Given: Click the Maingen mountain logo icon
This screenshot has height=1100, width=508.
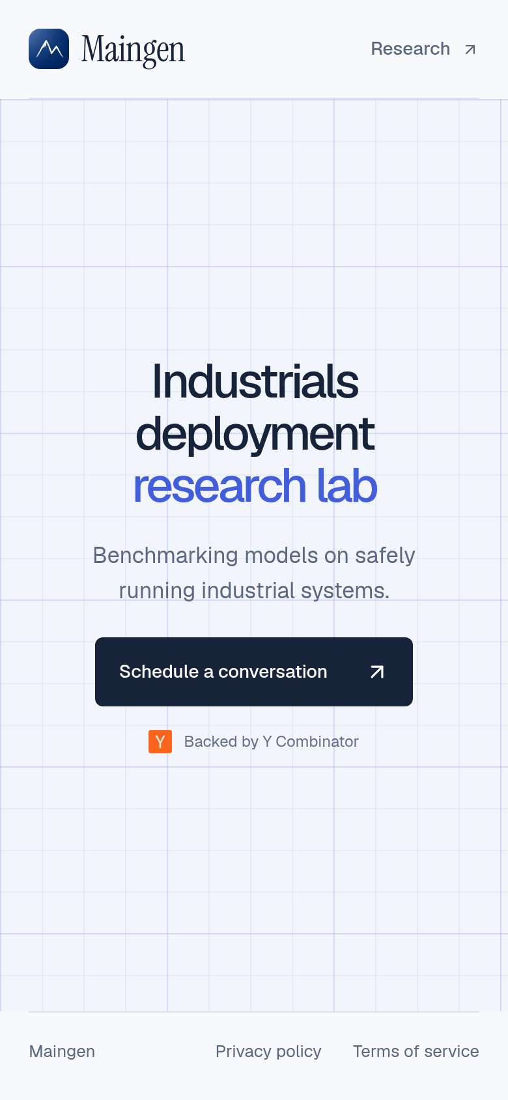Looking at the screenshot, I should (49, 49).
